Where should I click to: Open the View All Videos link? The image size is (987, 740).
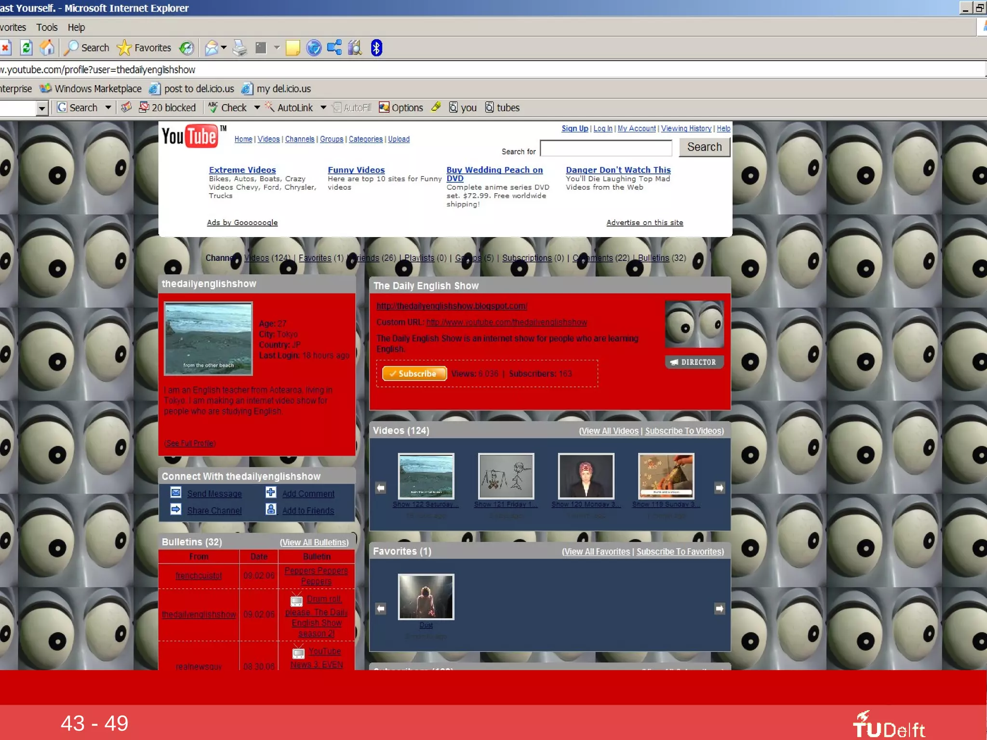[609, 431]
